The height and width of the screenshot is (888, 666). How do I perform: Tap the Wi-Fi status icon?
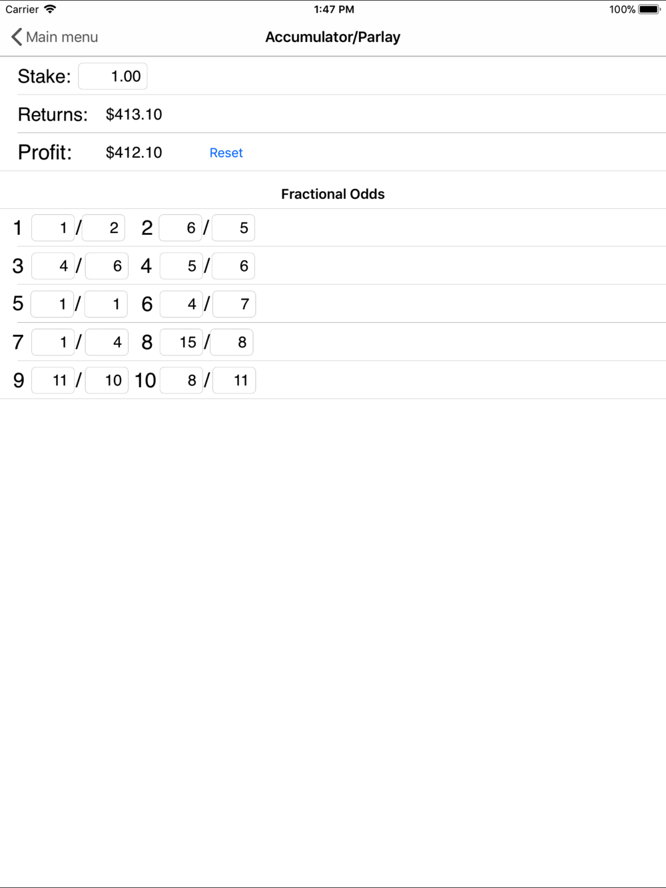click(50, 9)
